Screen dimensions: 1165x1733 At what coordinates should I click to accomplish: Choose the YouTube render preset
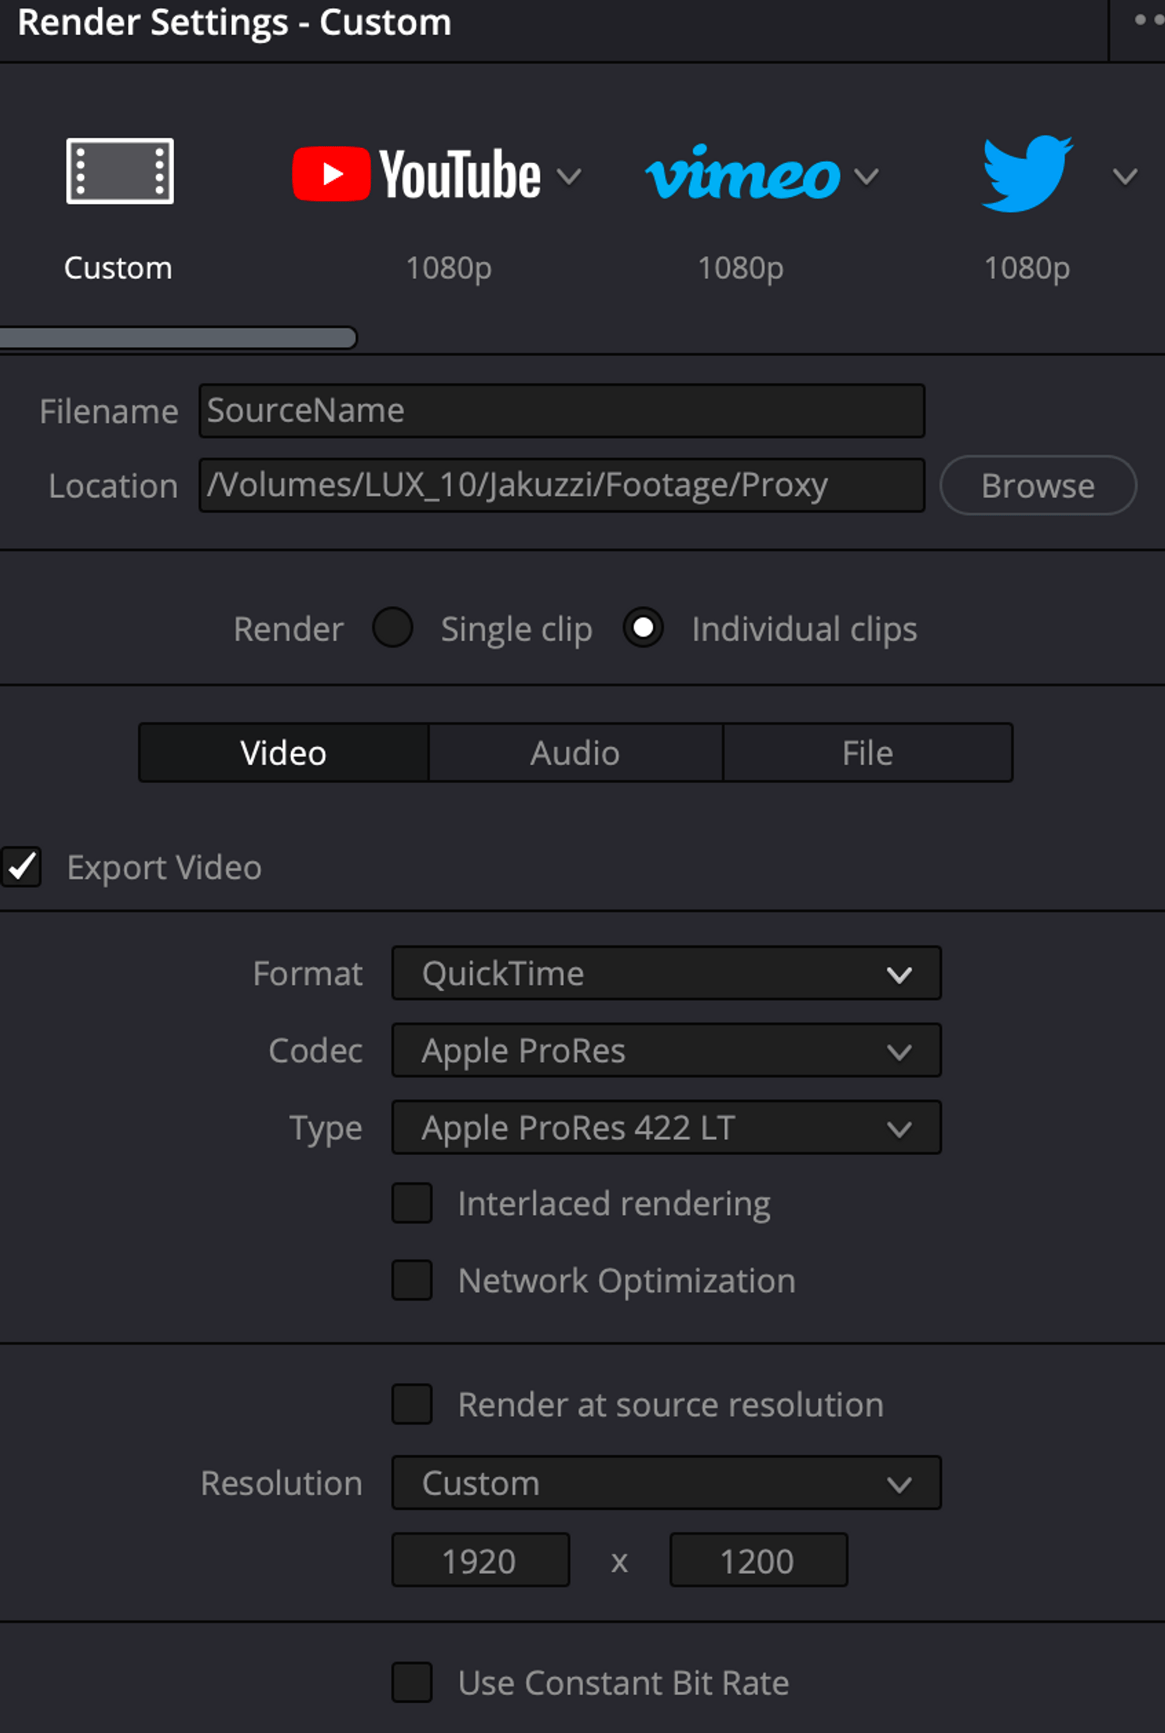click(x=416, y=175)
